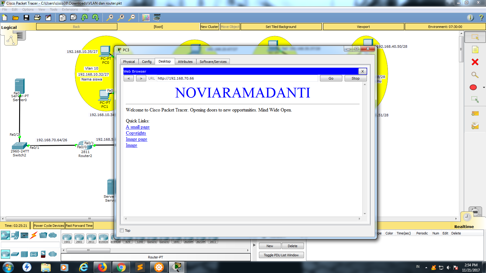
Task: Open the 'A small page' link
Action: pyautogui.click(x=138, y=127)
